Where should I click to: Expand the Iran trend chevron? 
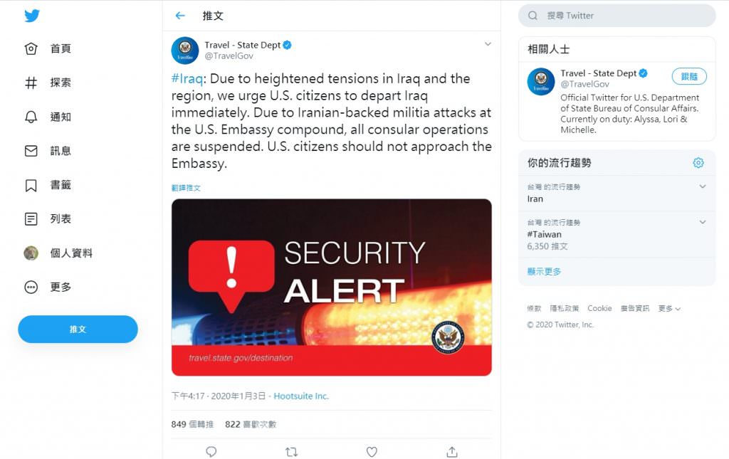(x=703, y=186)
